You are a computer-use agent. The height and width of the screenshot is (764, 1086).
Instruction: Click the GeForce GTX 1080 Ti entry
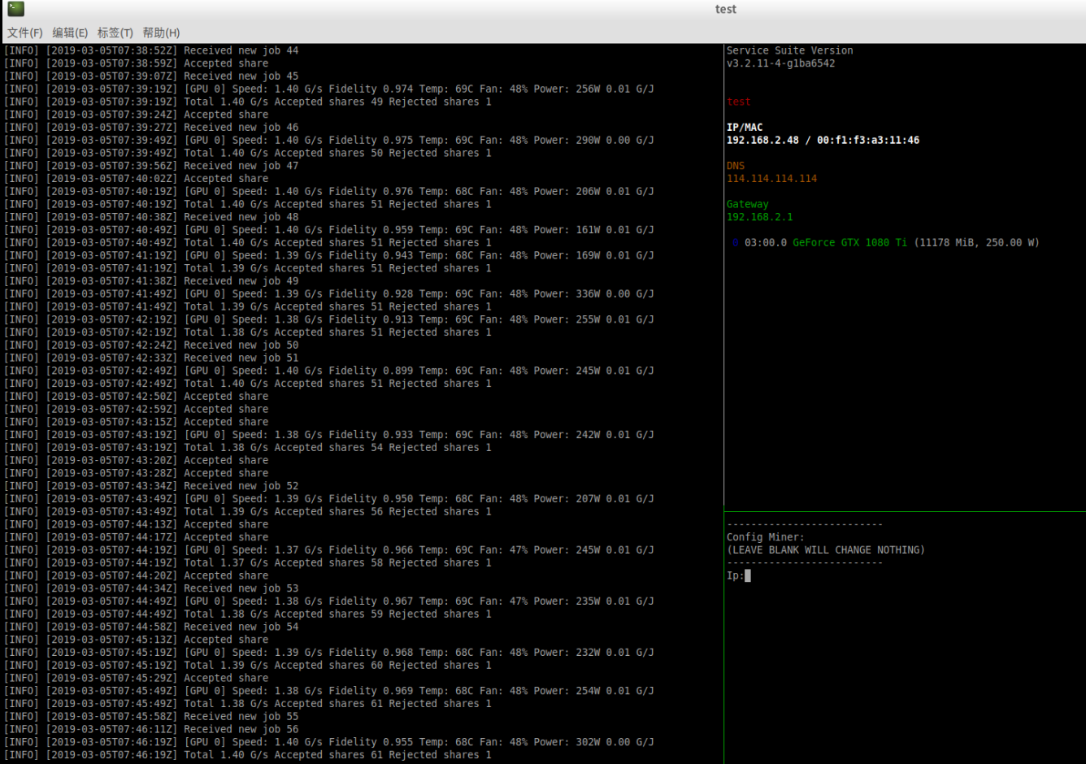click(849, 242)
